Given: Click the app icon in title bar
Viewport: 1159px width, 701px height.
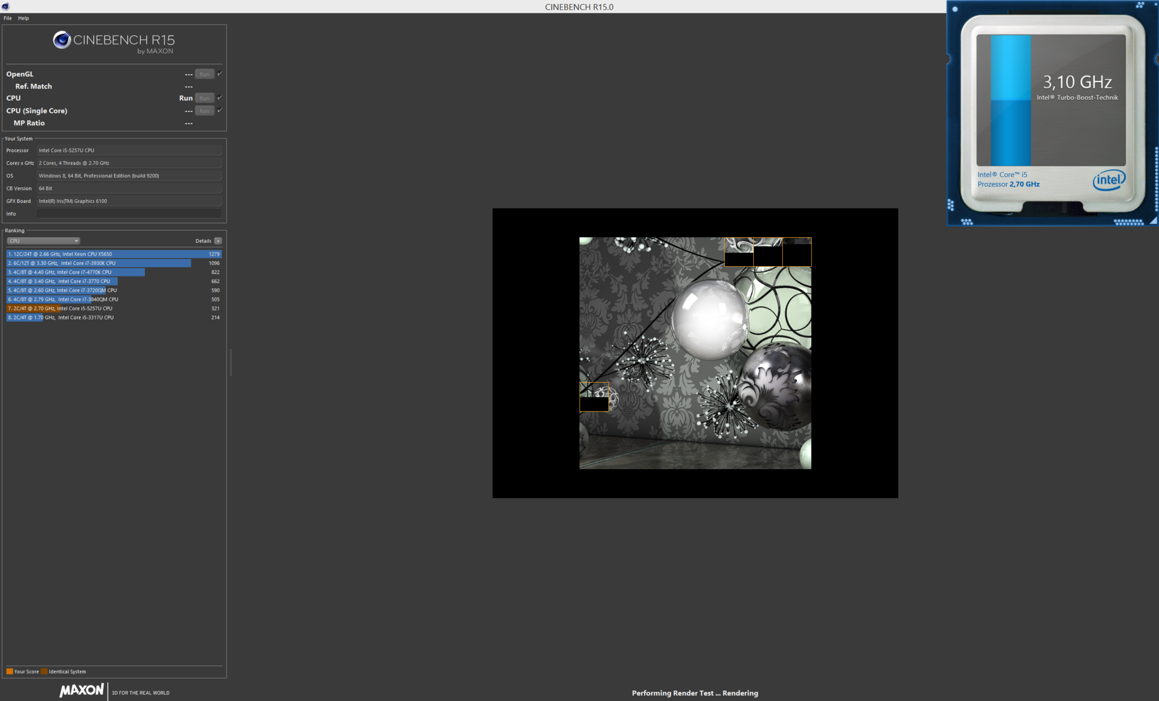Looking at the screenshot, I should (x=5, y=6).
